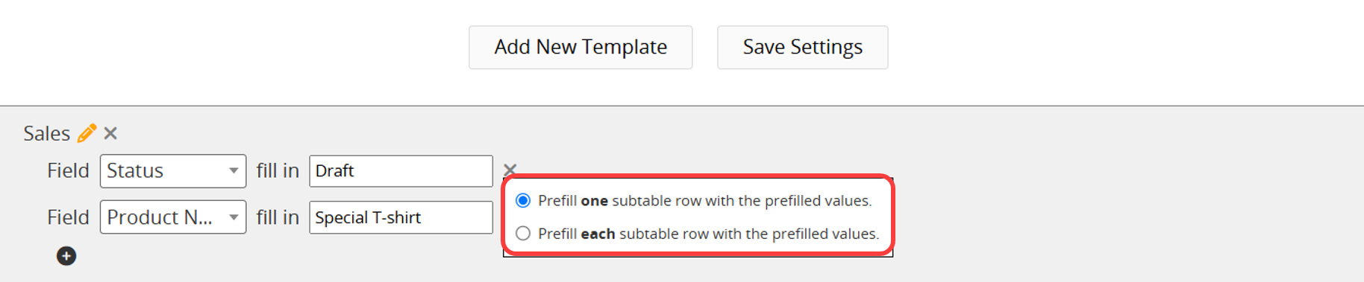
Task: Remove the Status field row with X icon
Action: [x=510, y=170]
